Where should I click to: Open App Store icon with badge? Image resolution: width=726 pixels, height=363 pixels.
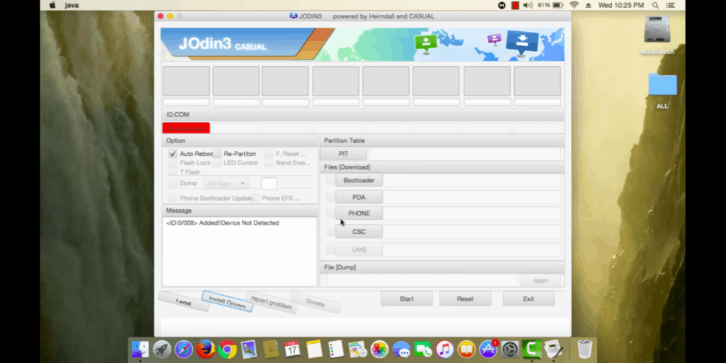[x=488, y=349]
